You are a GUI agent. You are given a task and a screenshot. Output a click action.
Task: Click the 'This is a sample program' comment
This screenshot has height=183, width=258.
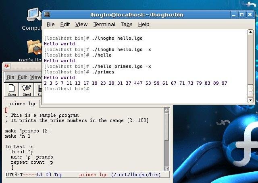(x=42, y=115)
